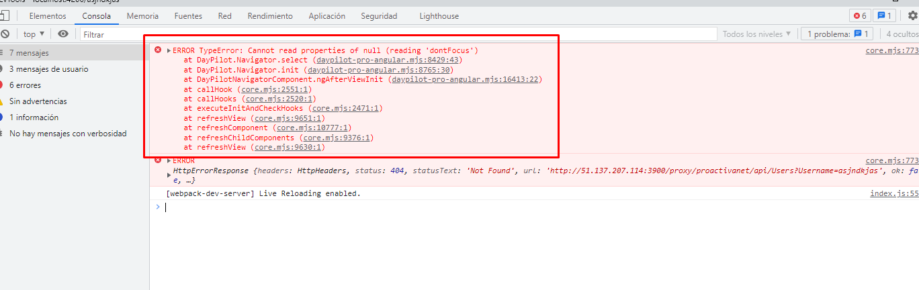Open the top JavaScript context dropdown
Viewport: 919px width, 290px height.
click(34, 34)
